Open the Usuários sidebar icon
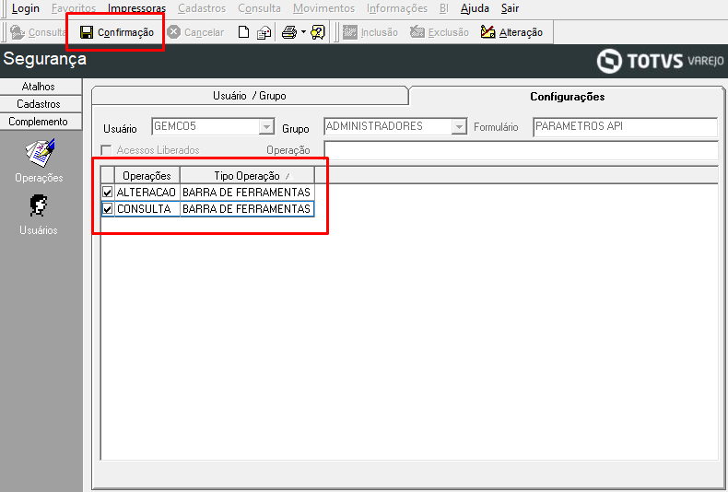The image size is (728, 492). point(39,216)
